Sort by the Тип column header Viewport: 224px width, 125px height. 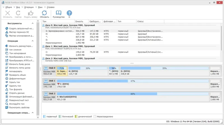coord(127,21)
